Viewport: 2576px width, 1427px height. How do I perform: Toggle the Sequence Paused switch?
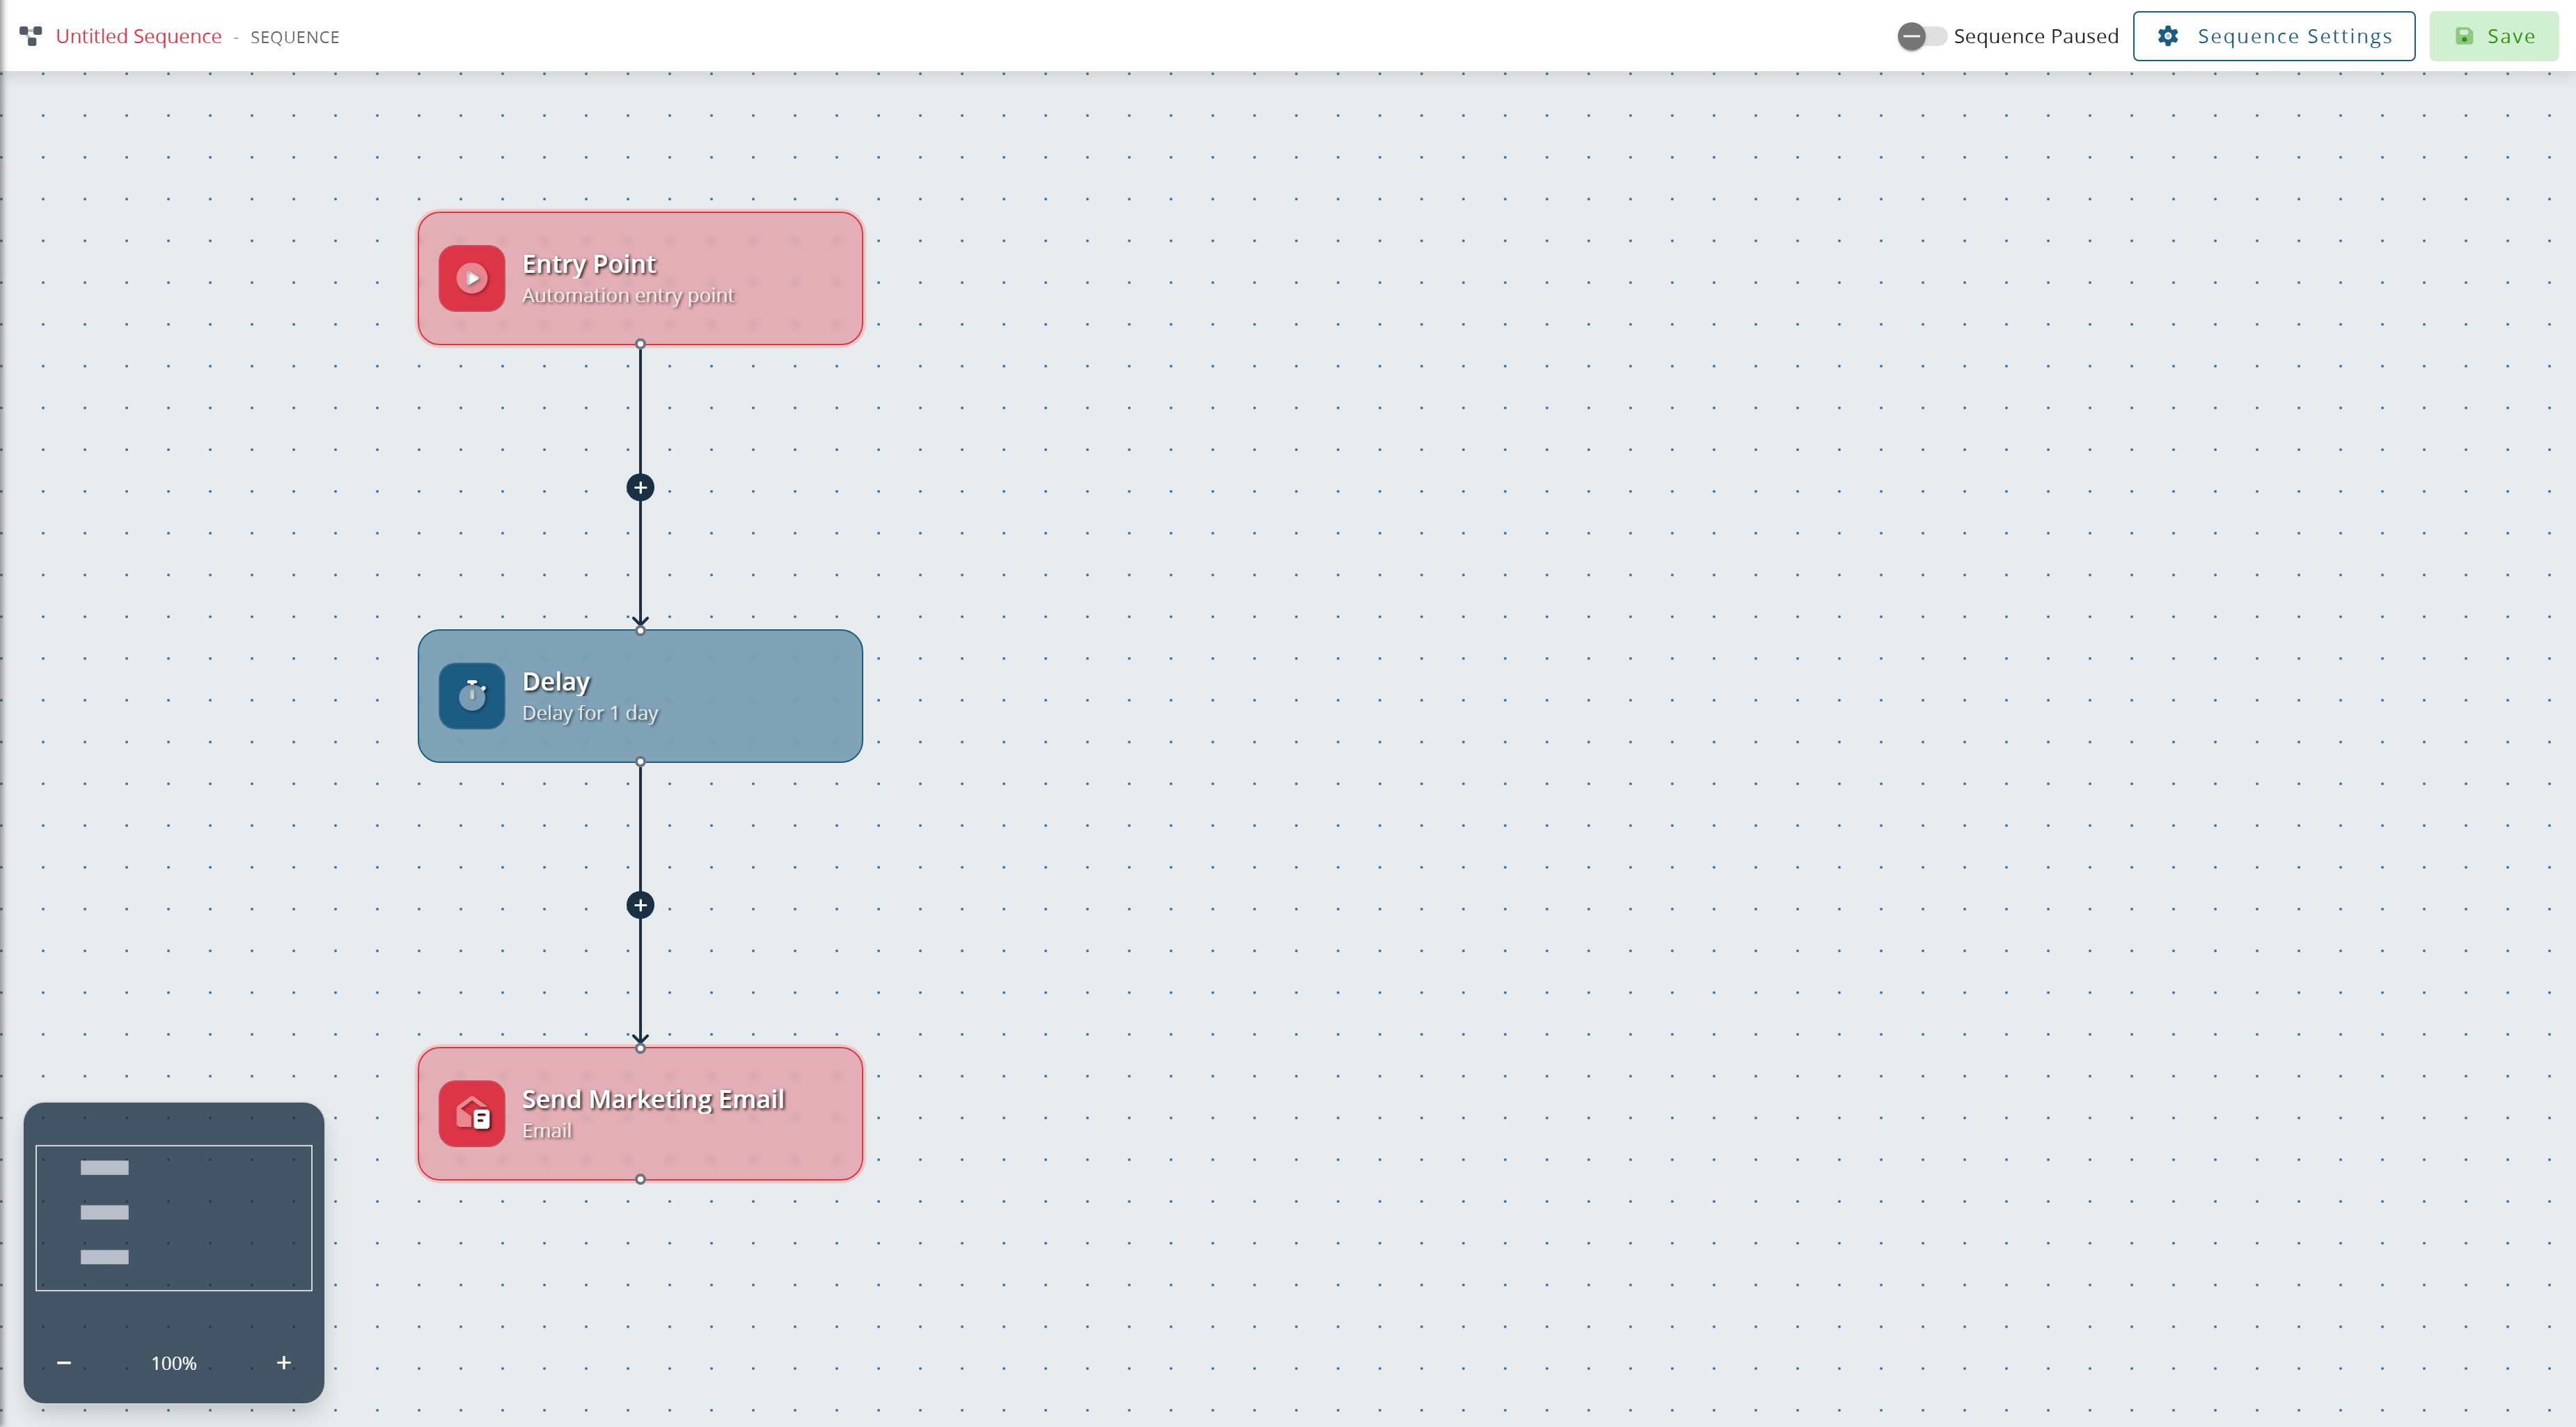click(1921, 36)
